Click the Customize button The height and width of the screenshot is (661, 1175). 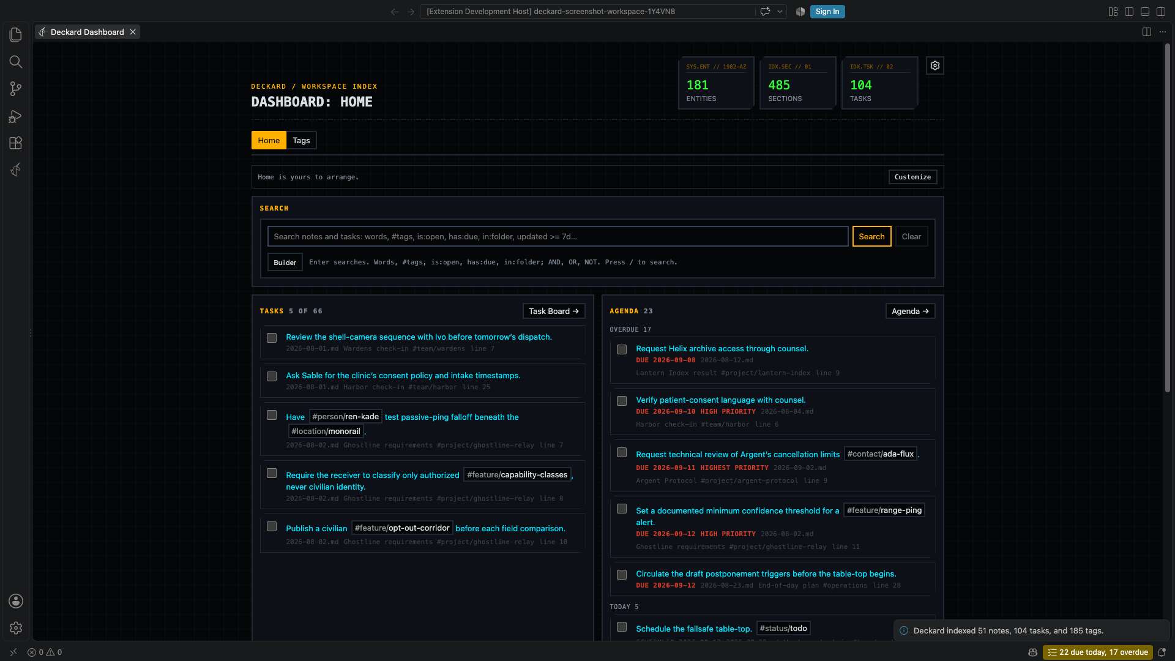912,177
